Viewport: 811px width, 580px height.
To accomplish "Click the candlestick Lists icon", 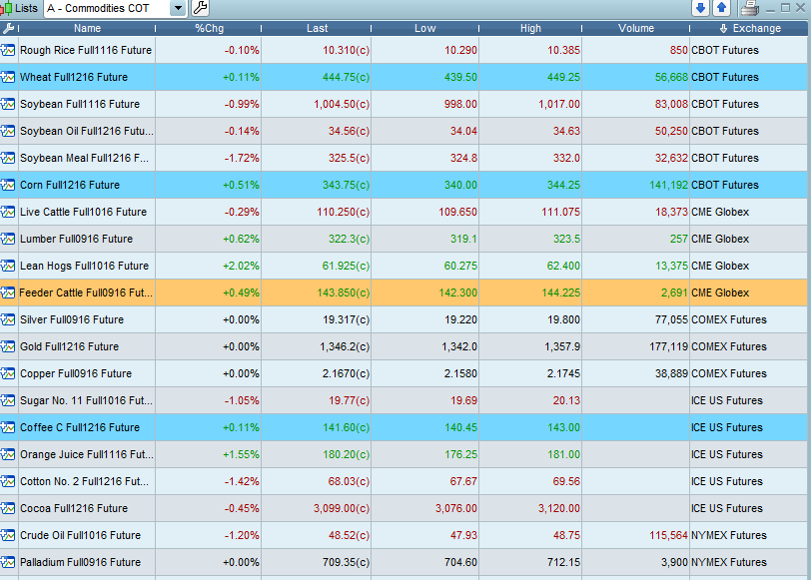I will click(x=7, y=8).
